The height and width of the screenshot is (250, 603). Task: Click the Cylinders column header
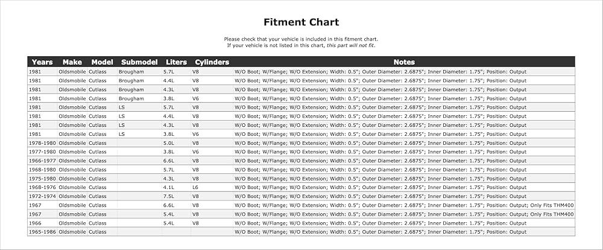[x=212, y=62]
